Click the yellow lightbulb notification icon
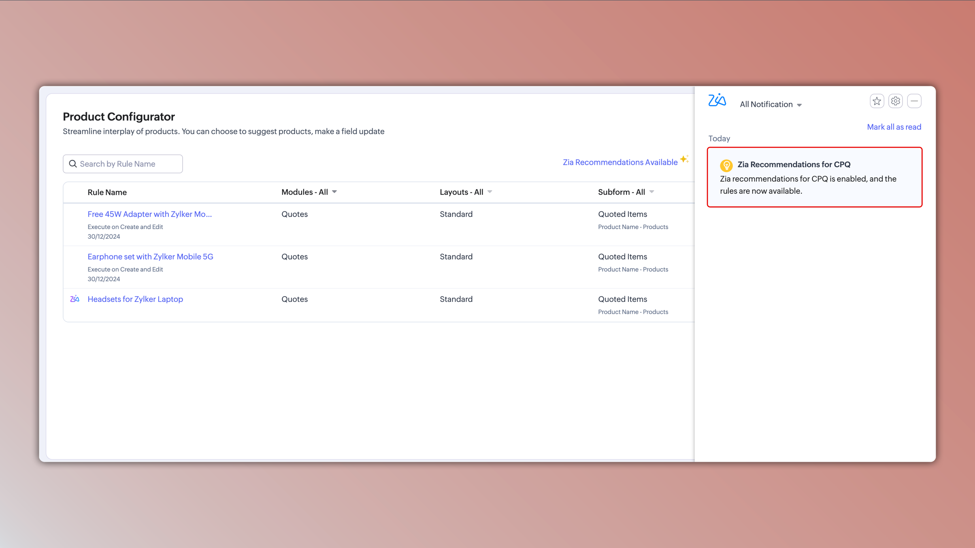Screen dimensions: 975x548 [x=726, y=165]
